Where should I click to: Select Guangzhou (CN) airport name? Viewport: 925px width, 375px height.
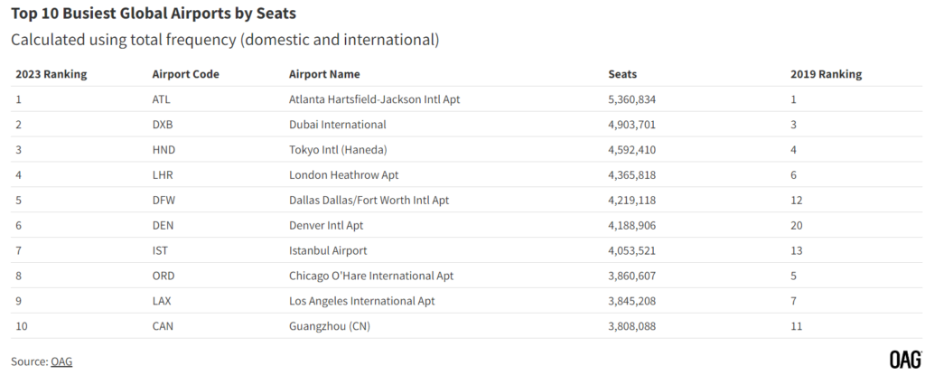[330, 326]
